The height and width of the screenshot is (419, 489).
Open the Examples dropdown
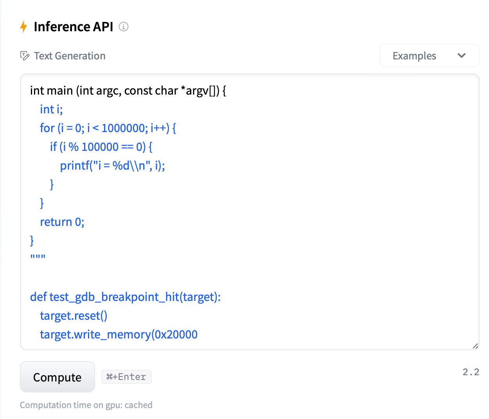point(429,56)
